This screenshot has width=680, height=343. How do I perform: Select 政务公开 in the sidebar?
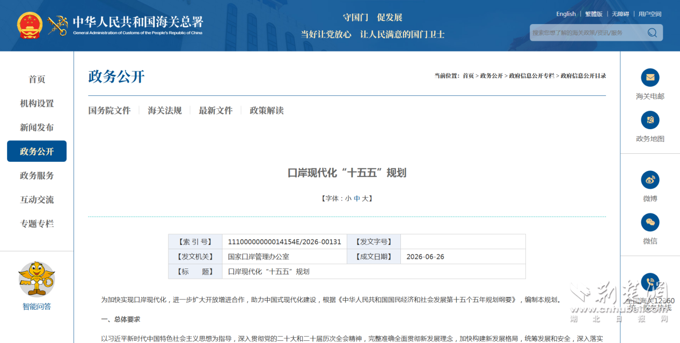tap(36, 151)
